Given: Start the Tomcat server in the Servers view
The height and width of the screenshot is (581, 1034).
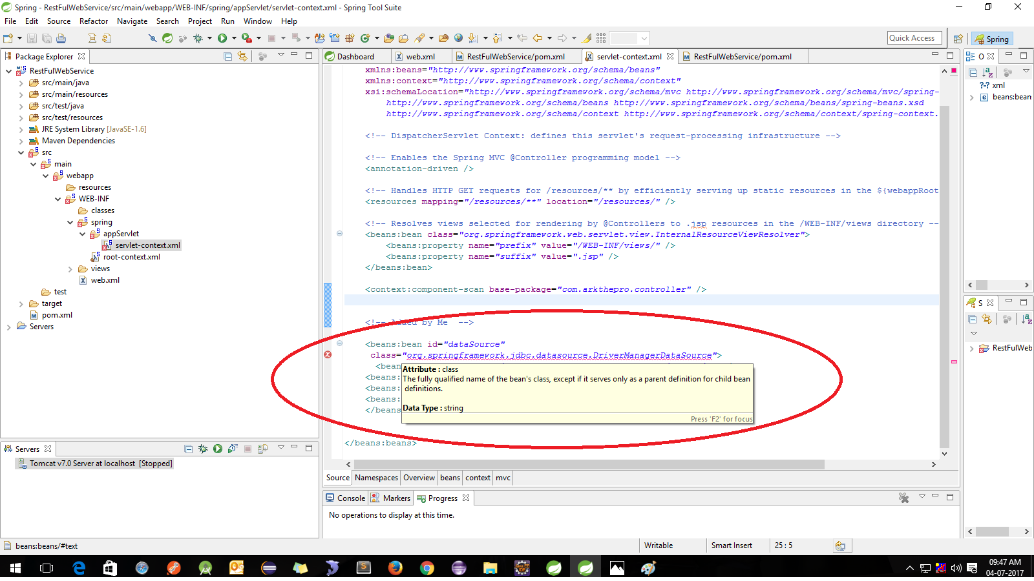Looking at the screenshot, I should (x=217, y=449).
